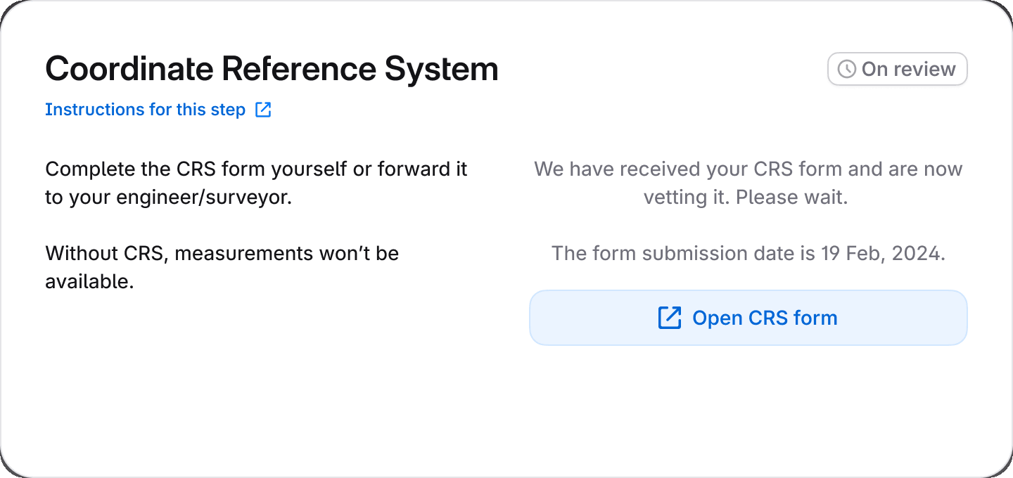Viewport: 1013px width, 478px height.
Task: Click external-link icon inside Open CRS form button
Action: (670, 318)
